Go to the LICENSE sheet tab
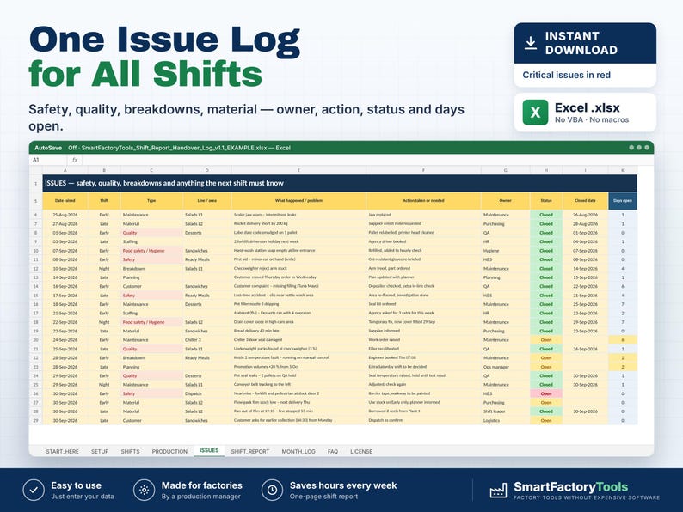The height and width of the screenshot is (512, 683). click(361, 452)
